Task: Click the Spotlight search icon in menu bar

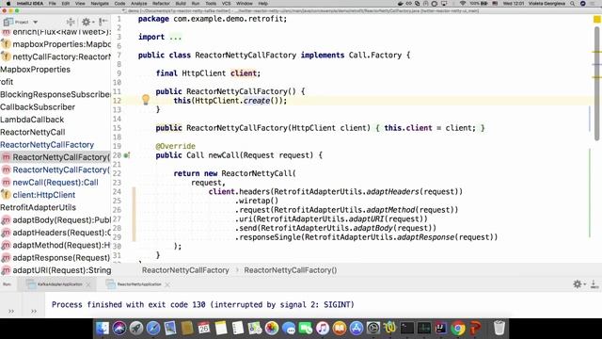Action: coord(573,4)
